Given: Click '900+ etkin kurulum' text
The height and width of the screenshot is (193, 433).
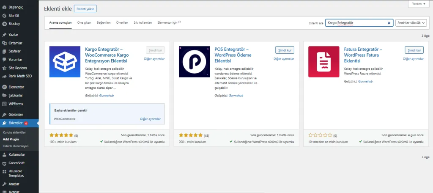Looking at the screenshot, I should point(192,142).
